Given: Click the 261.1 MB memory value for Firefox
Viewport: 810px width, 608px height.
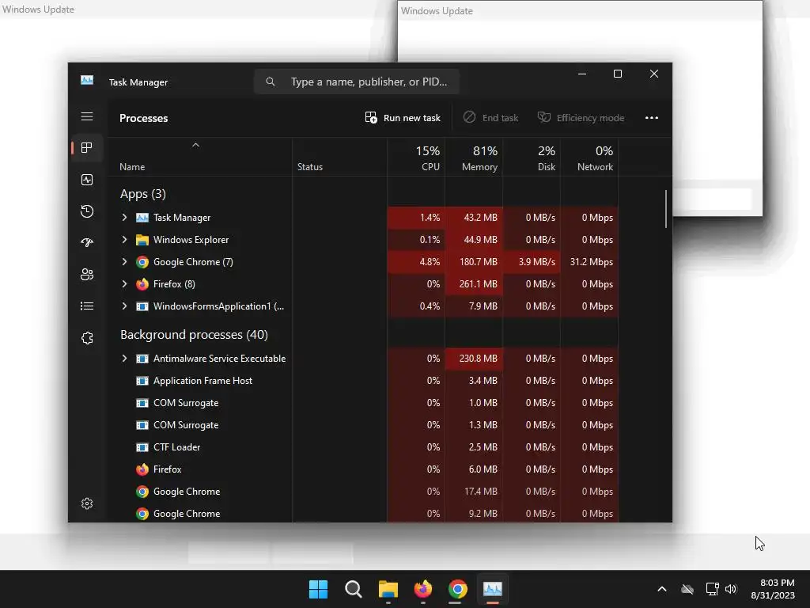Looking at the screenshot, I should tap(479, 284).
